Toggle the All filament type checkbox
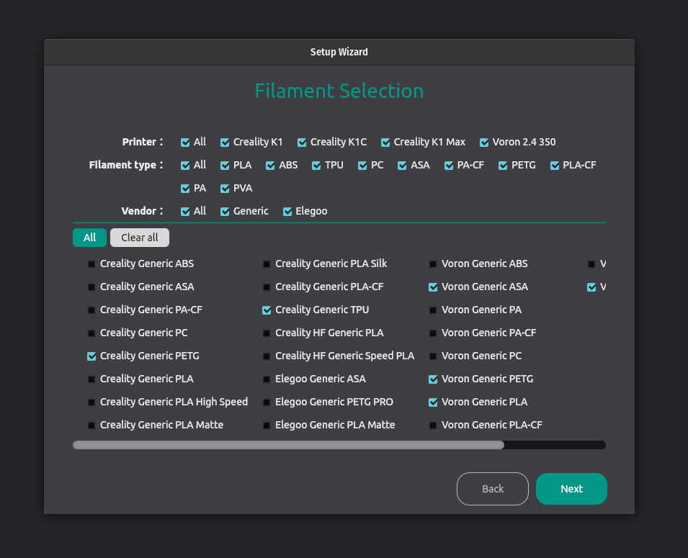The height and width of the screenshot is (558, 688). point(185,166)
